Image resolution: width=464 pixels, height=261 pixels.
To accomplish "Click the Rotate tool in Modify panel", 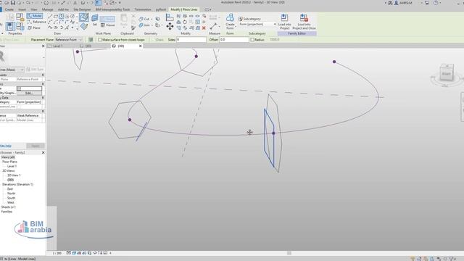I will [185, 22].
